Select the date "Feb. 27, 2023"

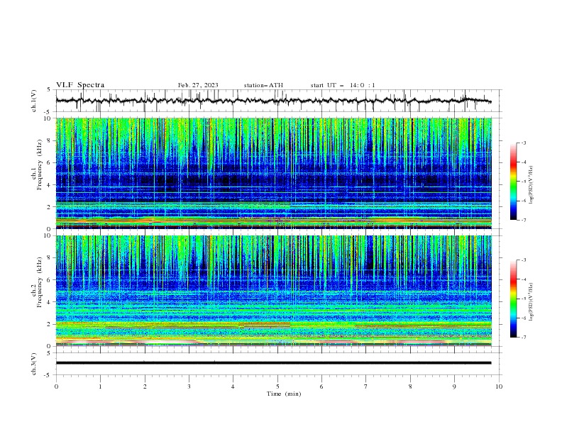[198, 85]
